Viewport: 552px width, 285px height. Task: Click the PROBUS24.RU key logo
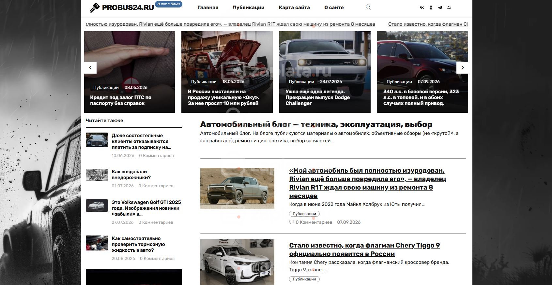pos(122,7)
